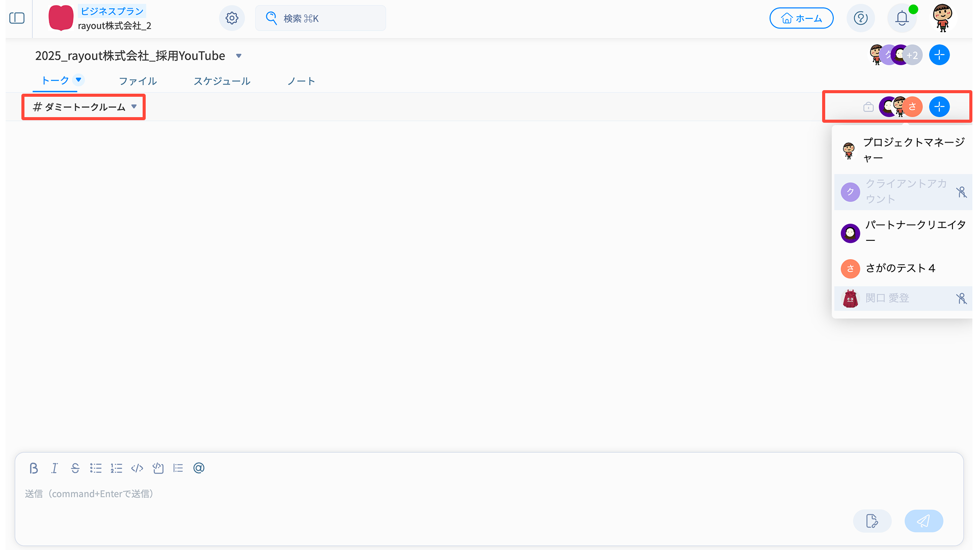The height and width of the screenshot is (550, 978).
Task: Expand the project name dropdown arrow
Action: click(x=238, y=56)
